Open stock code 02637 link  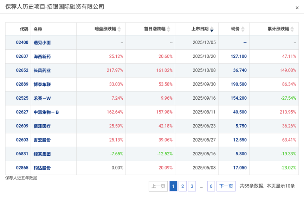coord(22,56)
